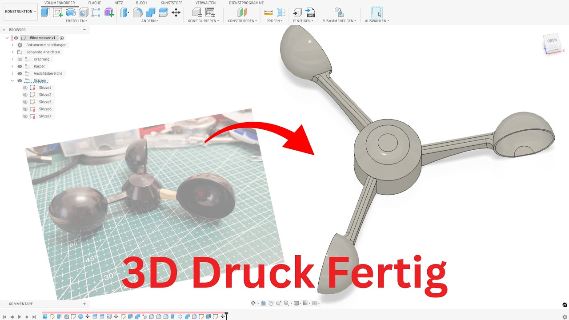Open the Auswählen menu label
This screenshot has width=569, height=320.
(x=377, y=21)
